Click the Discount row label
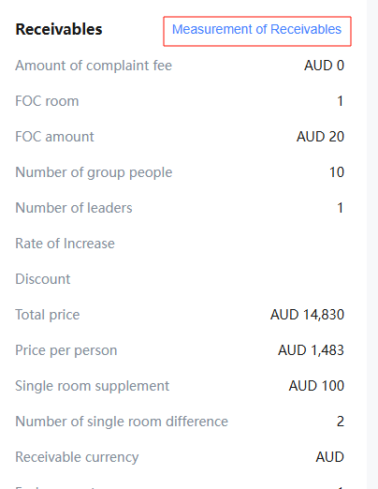 43,279
